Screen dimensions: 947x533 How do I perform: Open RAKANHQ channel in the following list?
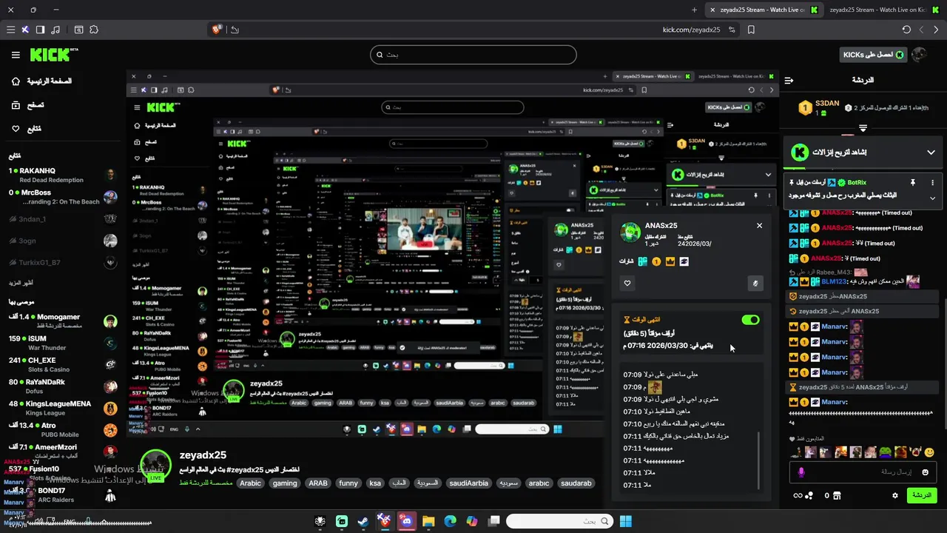[63, 175]
